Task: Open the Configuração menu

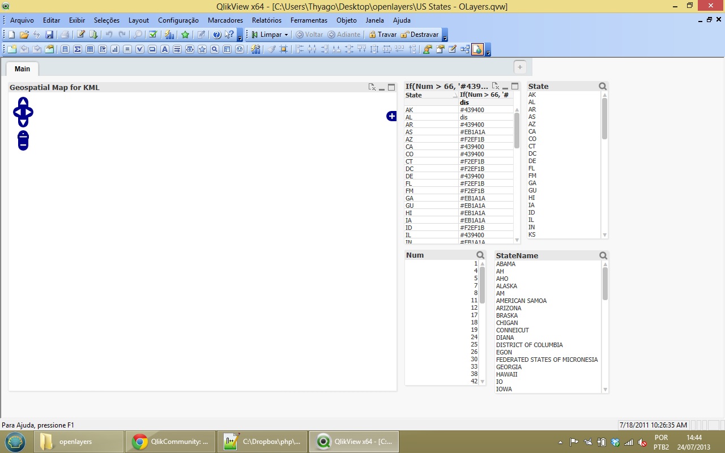Action: [x=178, y=20]
